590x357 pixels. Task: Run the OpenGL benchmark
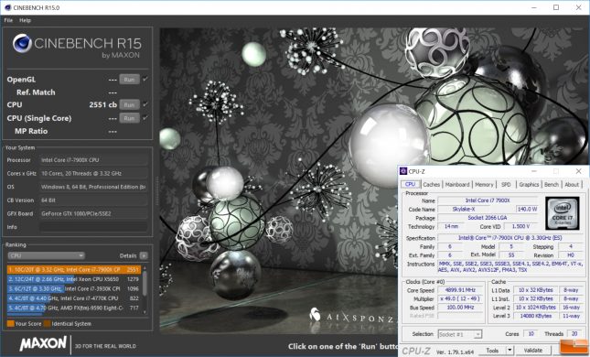130,79
